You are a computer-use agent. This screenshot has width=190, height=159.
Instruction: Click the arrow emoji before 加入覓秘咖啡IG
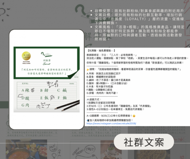[88, 120]
